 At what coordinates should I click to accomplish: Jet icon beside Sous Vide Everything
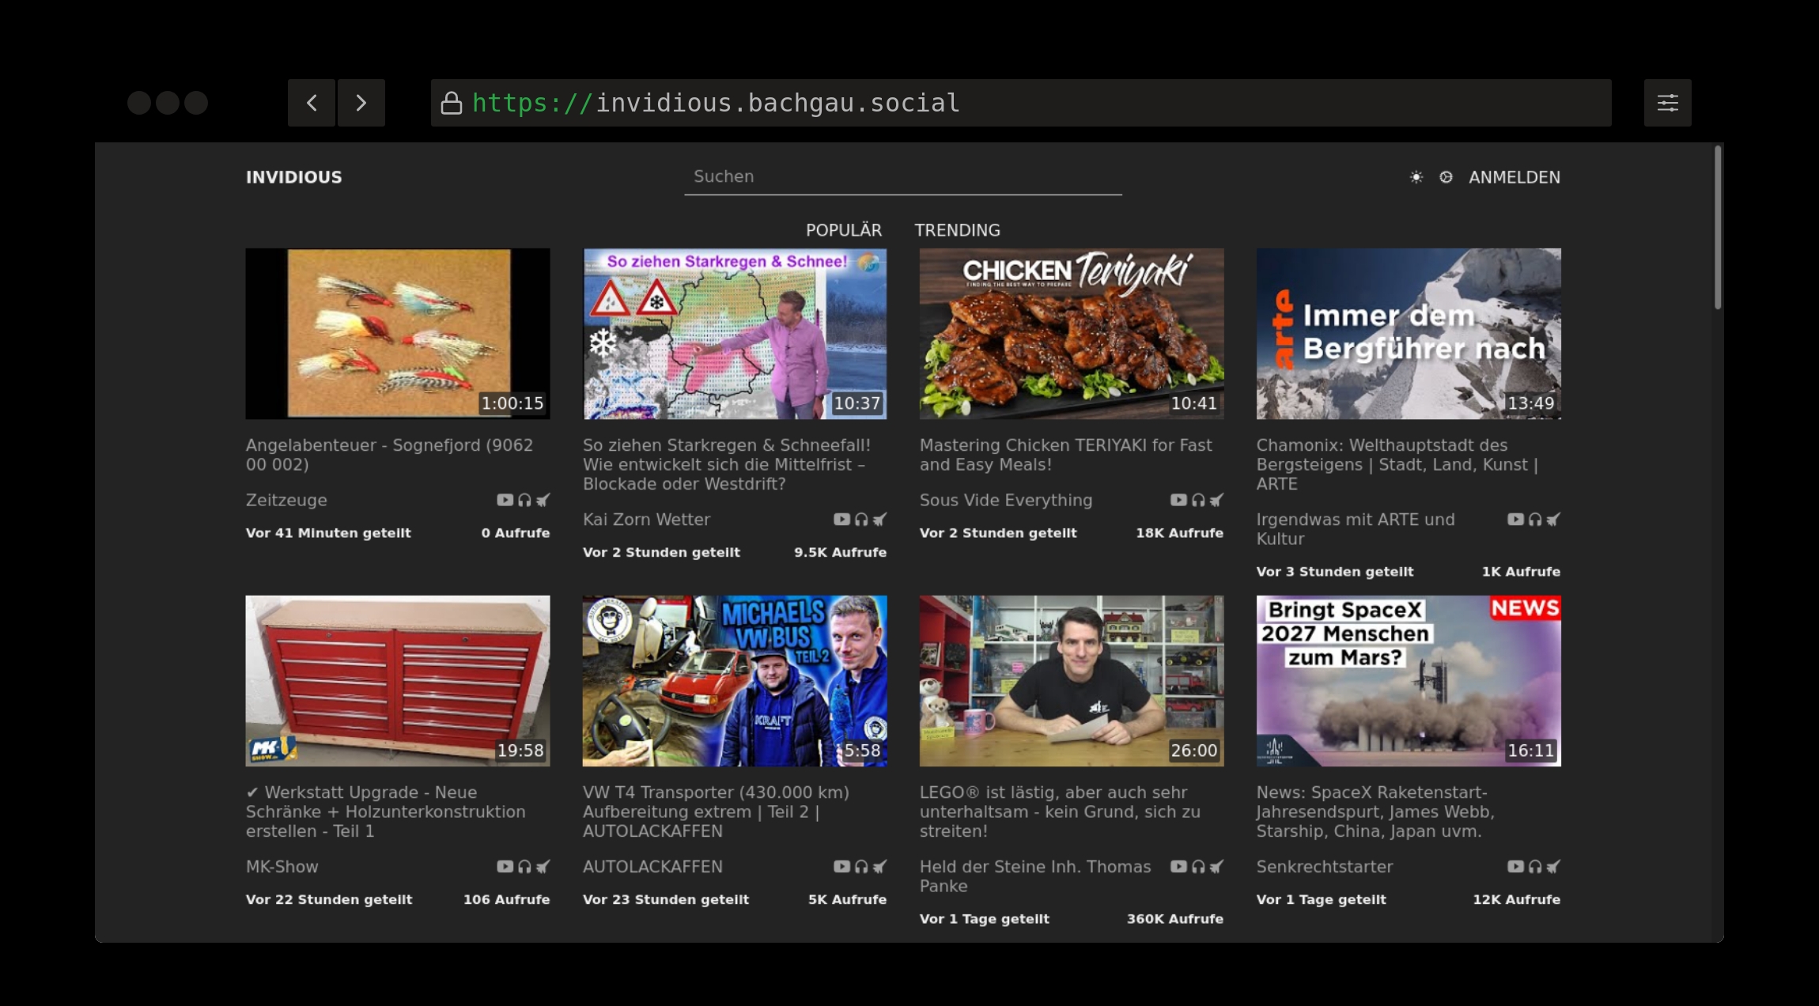pos(1216,500)
